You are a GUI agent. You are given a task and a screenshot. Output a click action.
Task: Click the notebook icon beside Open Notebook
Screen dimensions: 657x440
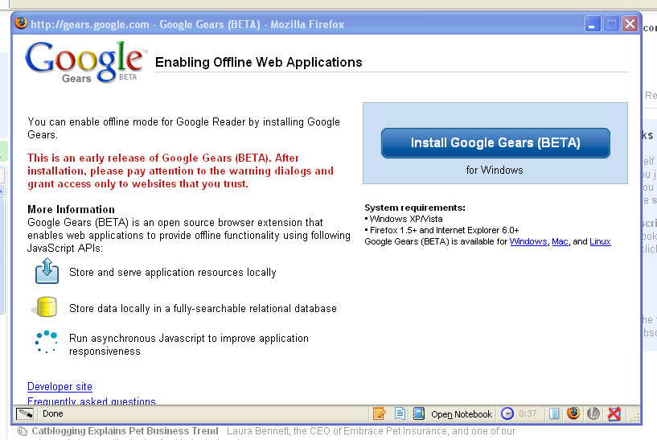[x=418, y=414]
